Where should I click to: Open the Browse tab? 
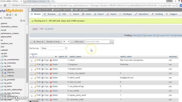36,14
